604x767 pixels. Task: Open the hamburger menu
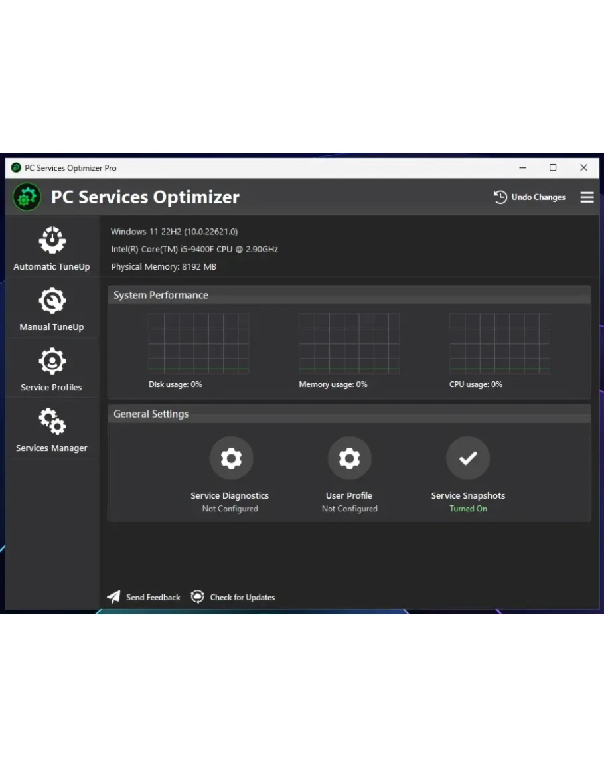click(x=587, y=197)
